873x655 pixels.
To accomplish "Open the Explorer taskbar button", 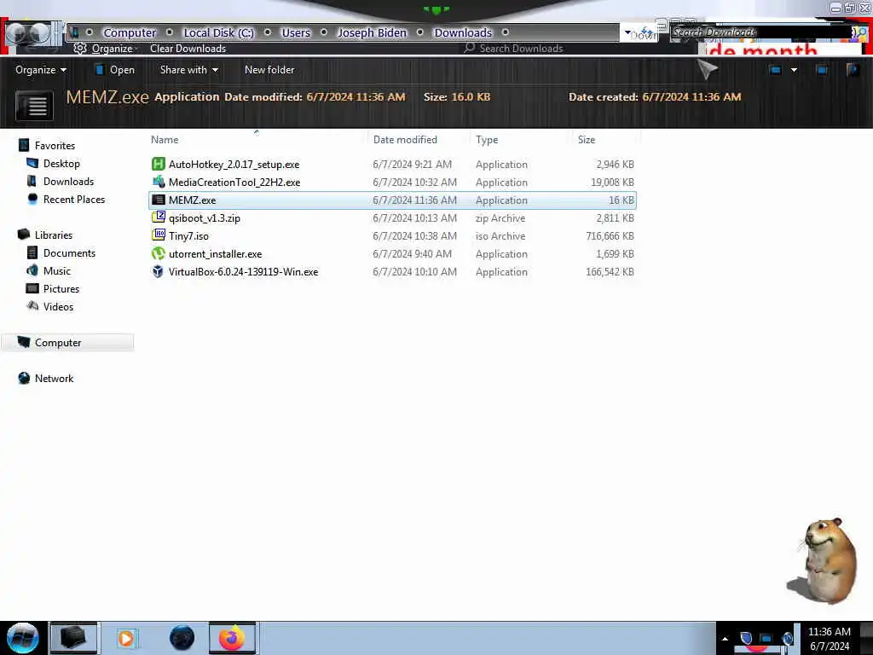I will point(73,638).
